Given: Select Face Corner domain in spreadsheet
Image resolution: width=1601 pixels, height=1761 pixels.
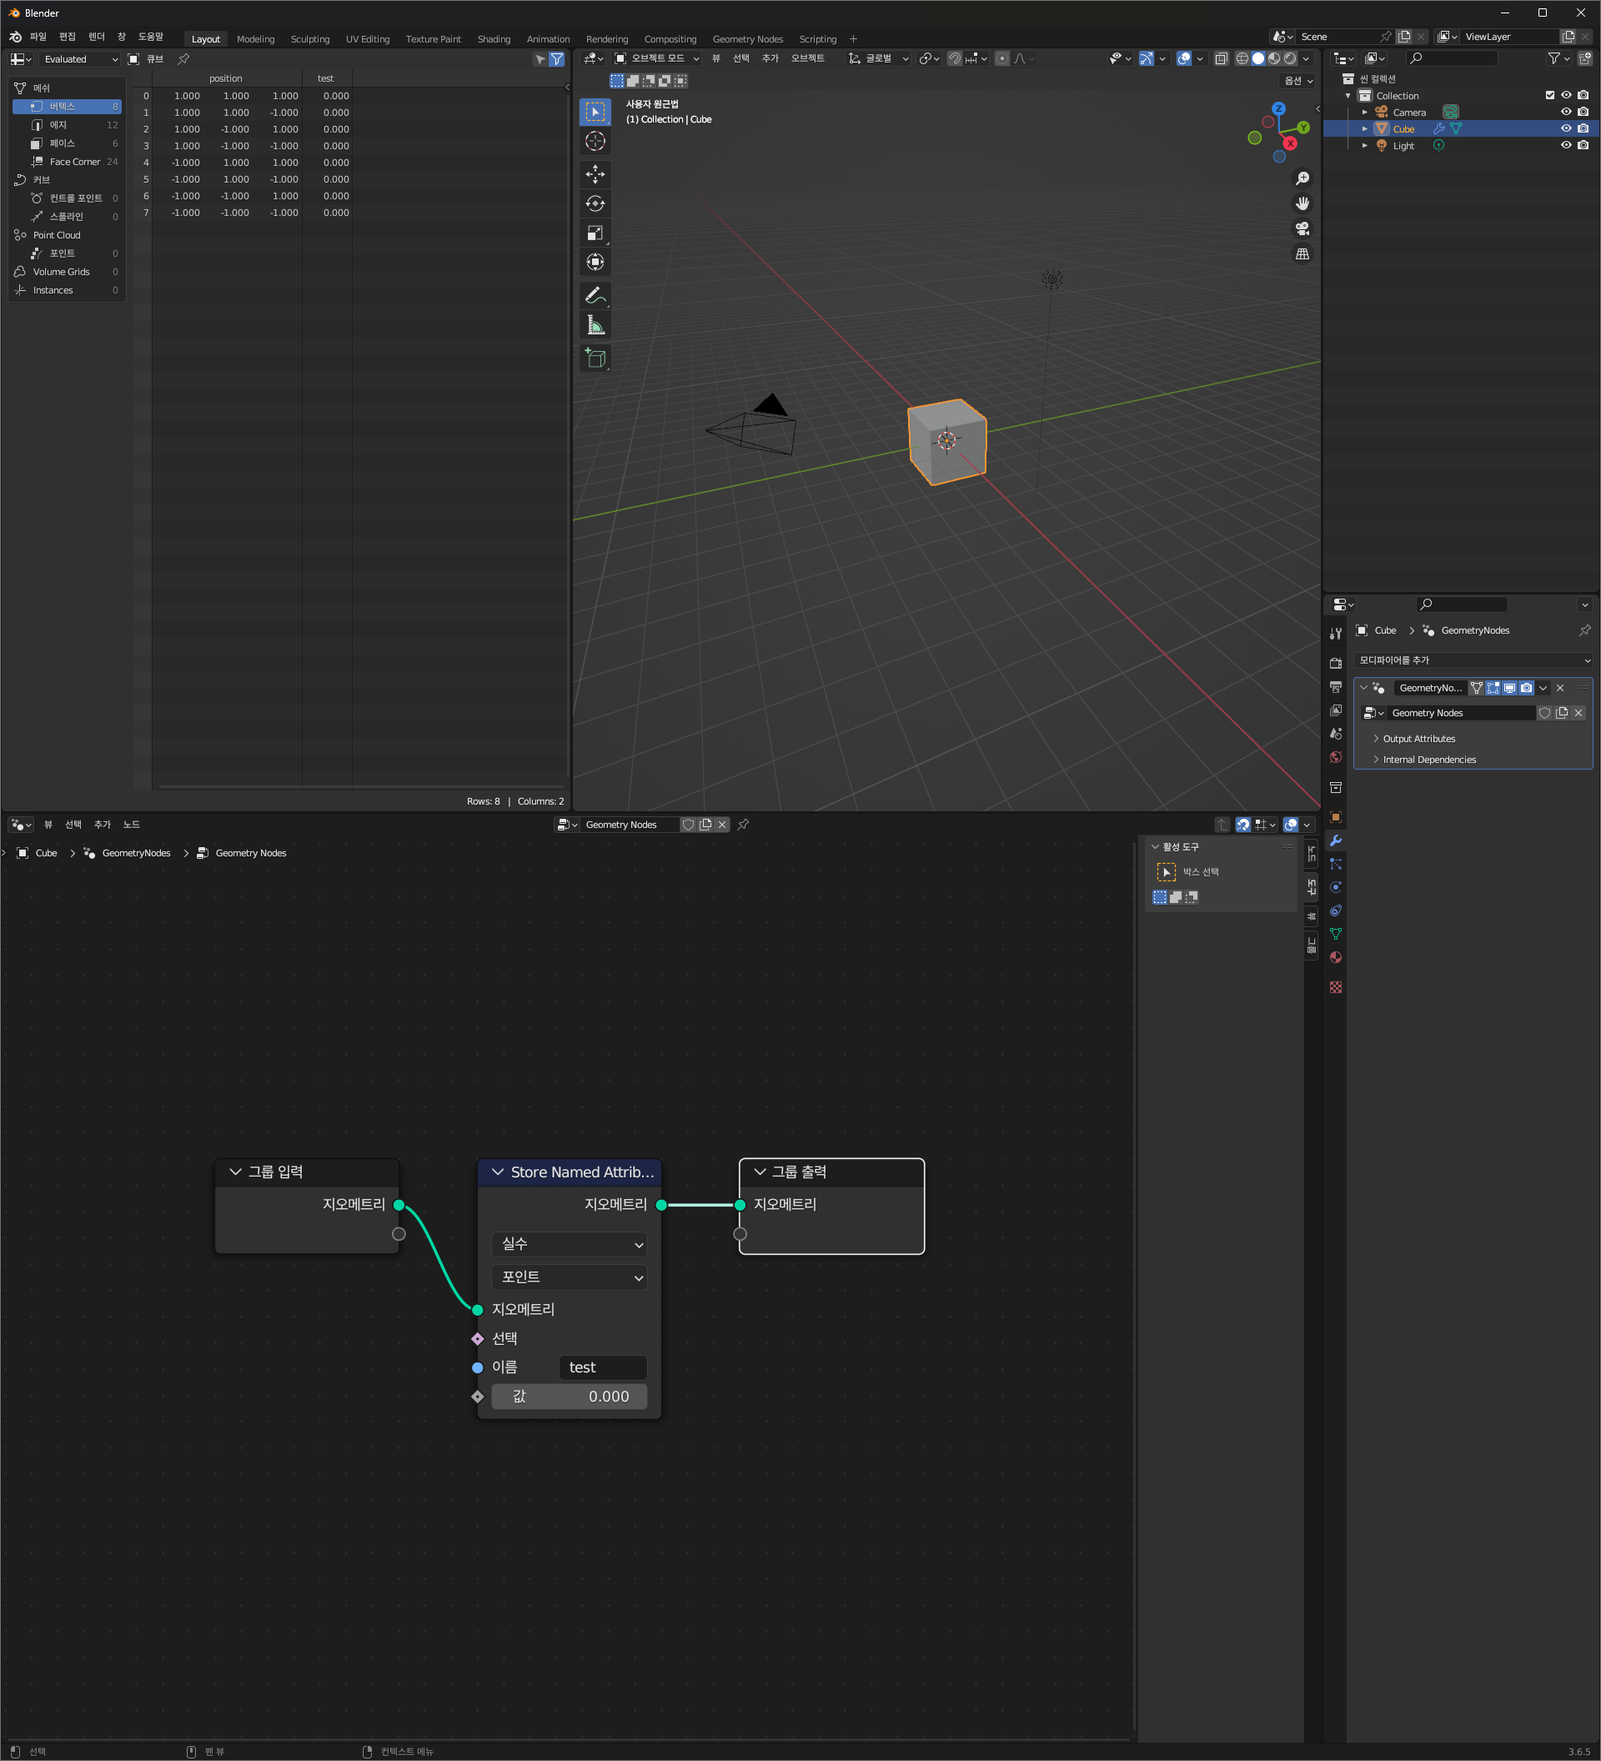Looking at the screenshot, I should pos(74,162).
